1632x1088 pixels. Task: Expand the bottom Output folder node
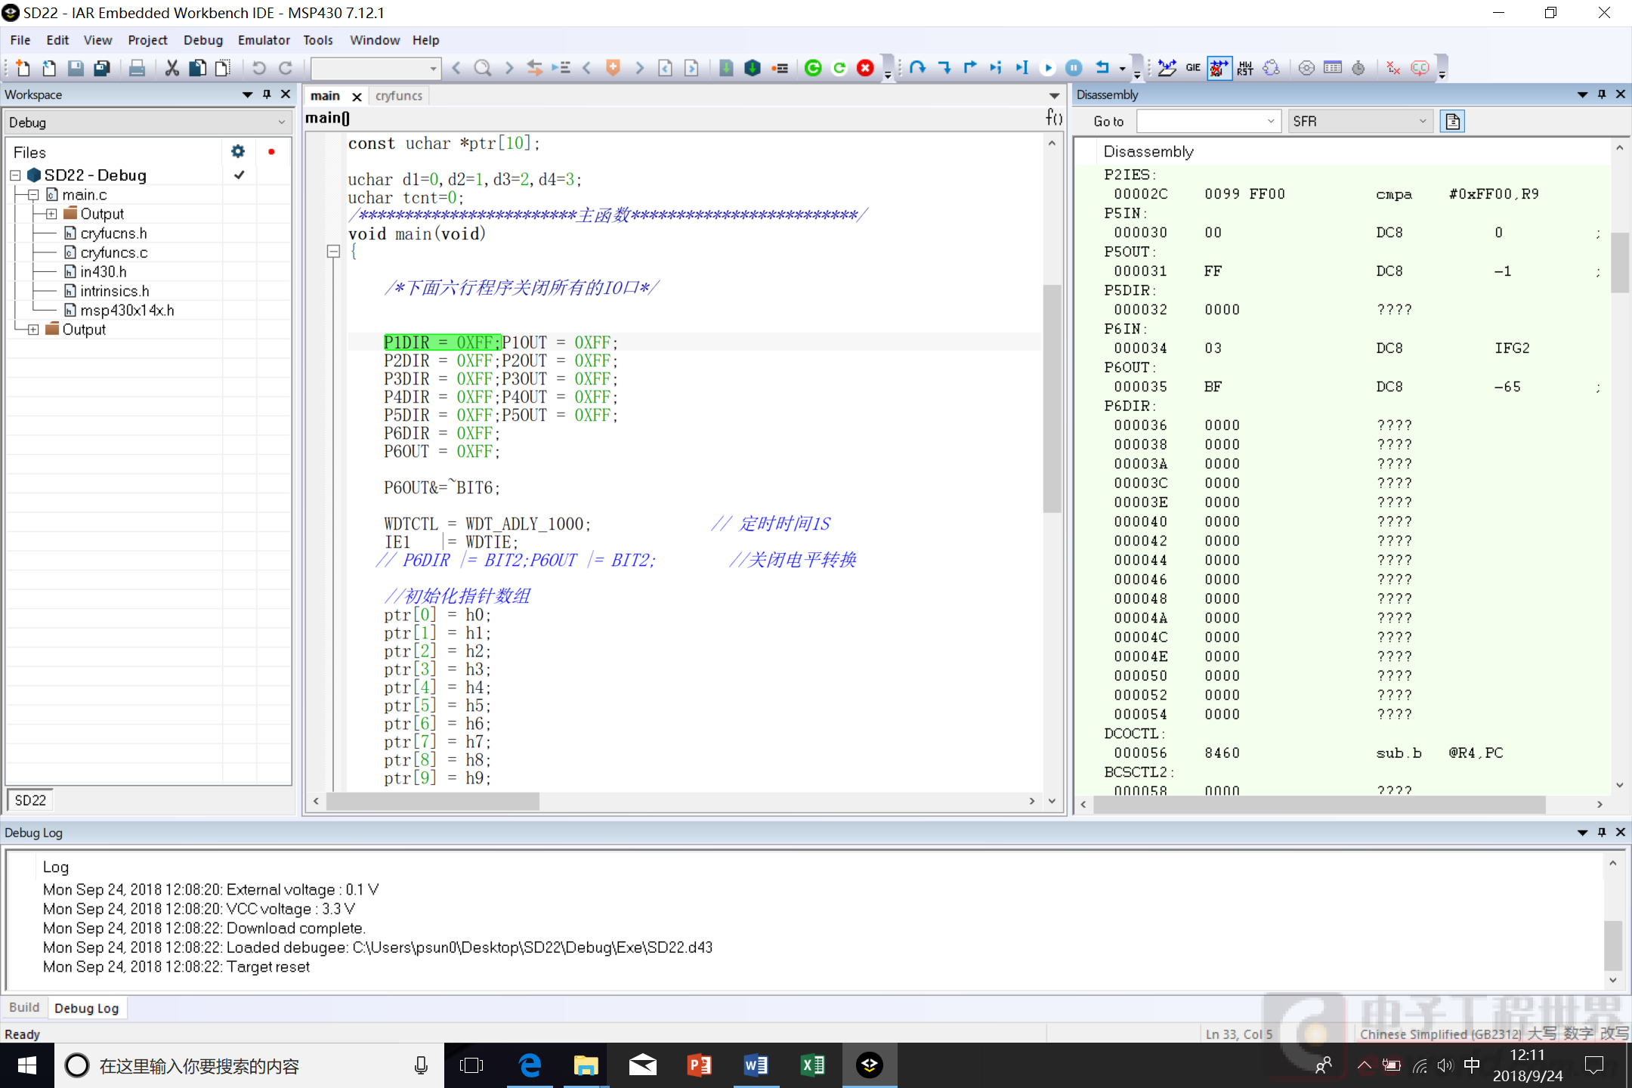(33, 329)
